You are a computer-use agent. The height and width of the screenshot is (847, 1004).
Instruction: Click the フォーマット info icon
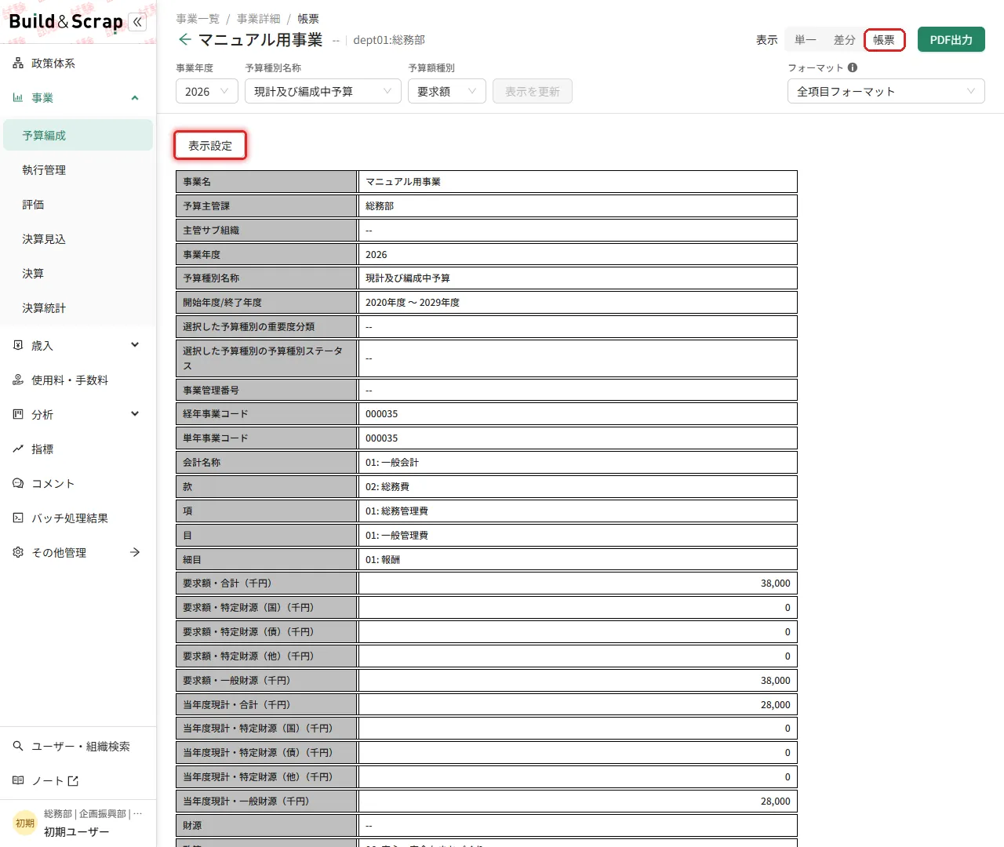(x=853, y=67)
